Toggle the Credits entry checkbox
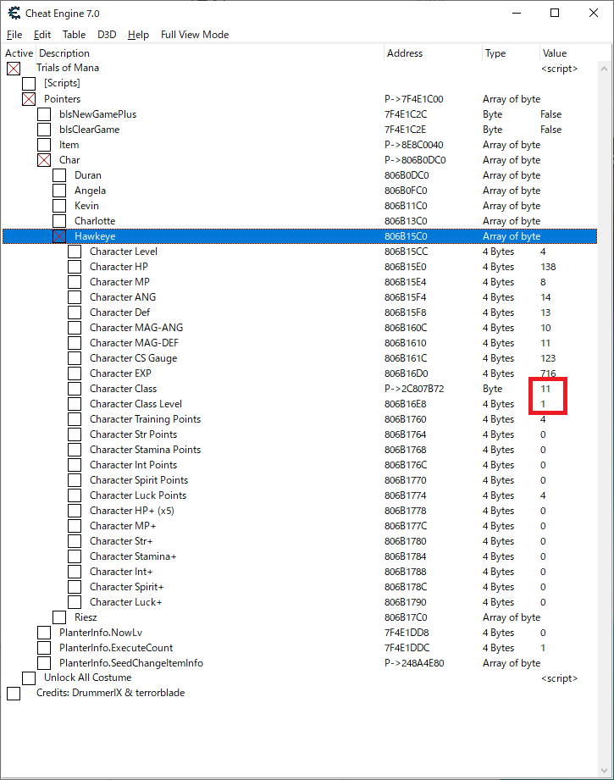 pyautogui.click(x=14, y=694)
